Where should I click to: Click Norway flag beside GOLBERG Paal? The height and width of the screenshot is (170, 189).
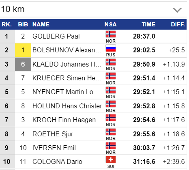[111, 34]
